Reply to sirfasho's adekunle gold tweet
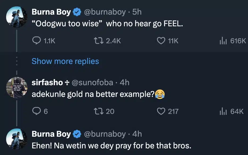Image resolution: width=248 pixels, height=155 pixels. (x=36, y=111)
